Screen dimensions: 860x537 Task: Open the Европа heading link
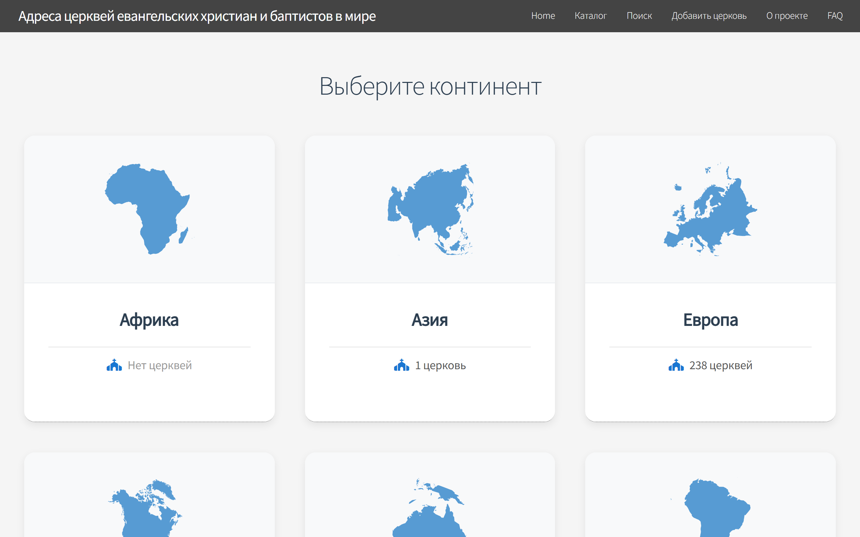pos(711,320)
